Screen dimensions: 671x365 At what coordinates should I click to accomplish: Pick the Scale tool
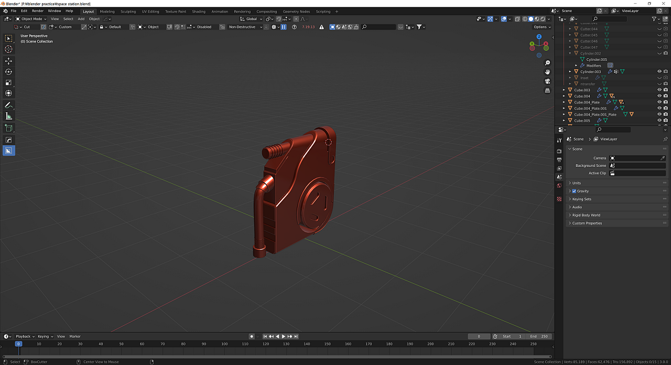[8, 83]
